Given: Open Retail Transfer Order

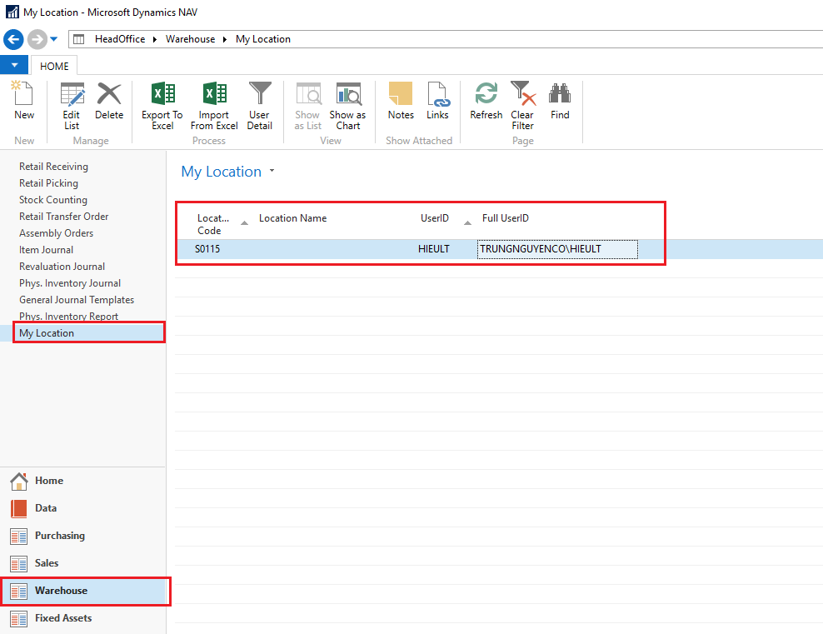Looking at the screenshot, I should pos(64,217).
